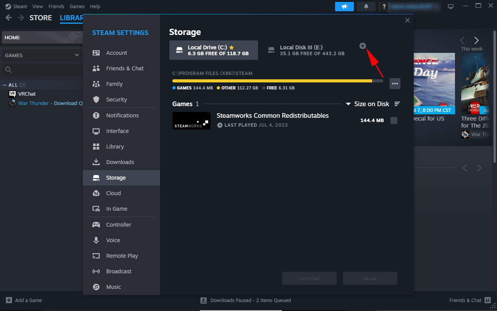Open Music settings
Viewport: 497px width, 311px height.
tap(121, 287)
